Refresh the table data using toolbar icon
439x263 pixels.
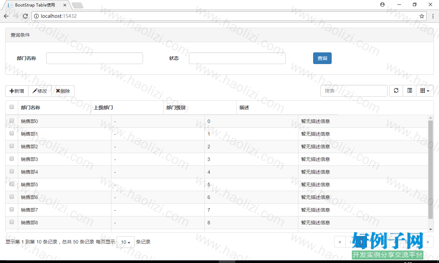396,91
